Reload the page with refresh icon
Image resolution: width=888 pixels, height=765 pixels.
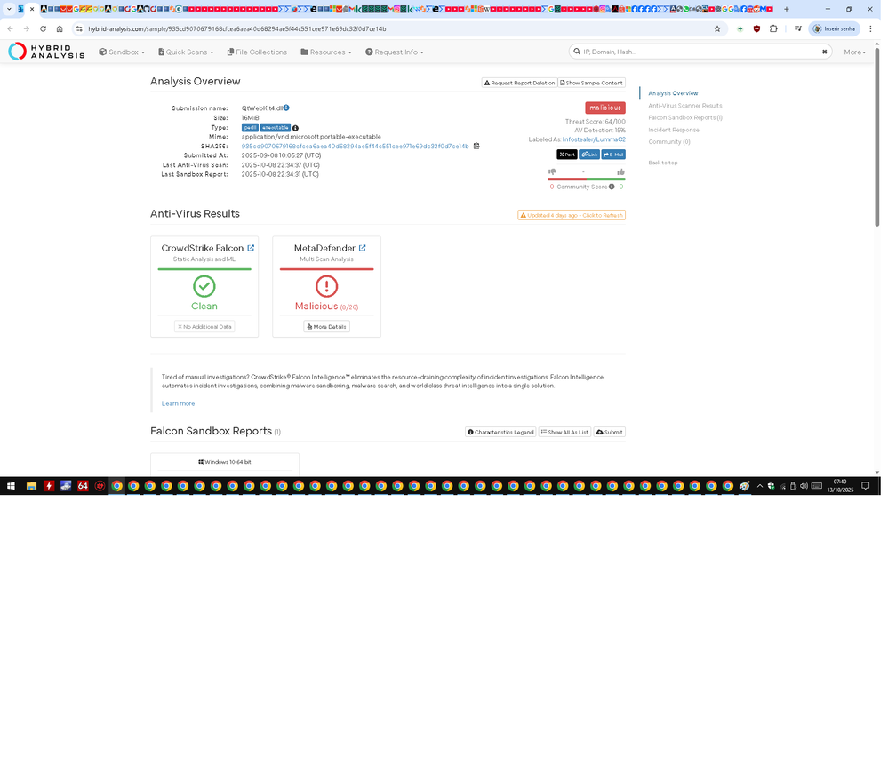[x=43, y=29]
